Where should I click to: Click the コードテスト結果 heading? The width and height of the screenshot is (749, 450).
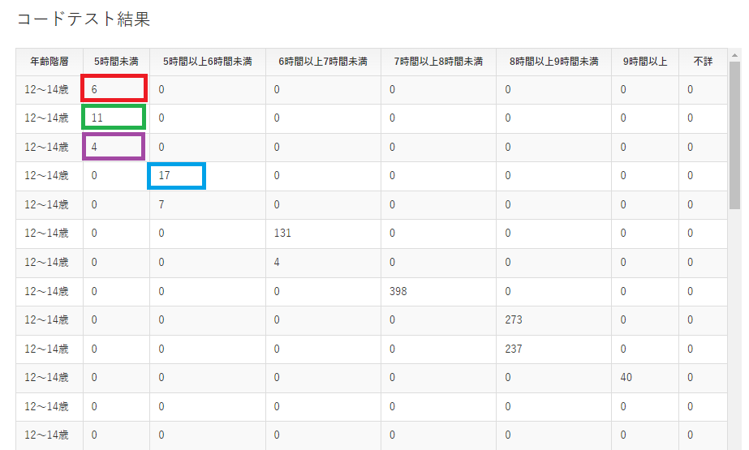[84, 19]
